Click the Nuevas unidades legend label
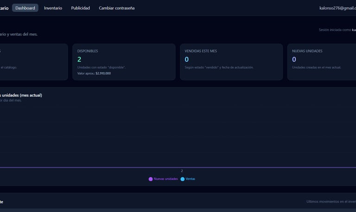This screenshot has height=212, width=356. (x=165, y=179)
